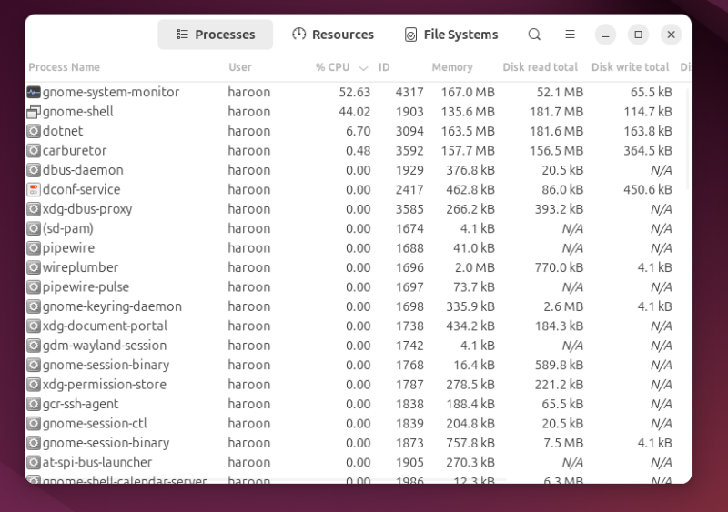
Task: Click the dbus-daemon process gear icon
Action: pyautogui.click(x=34, y=170)
